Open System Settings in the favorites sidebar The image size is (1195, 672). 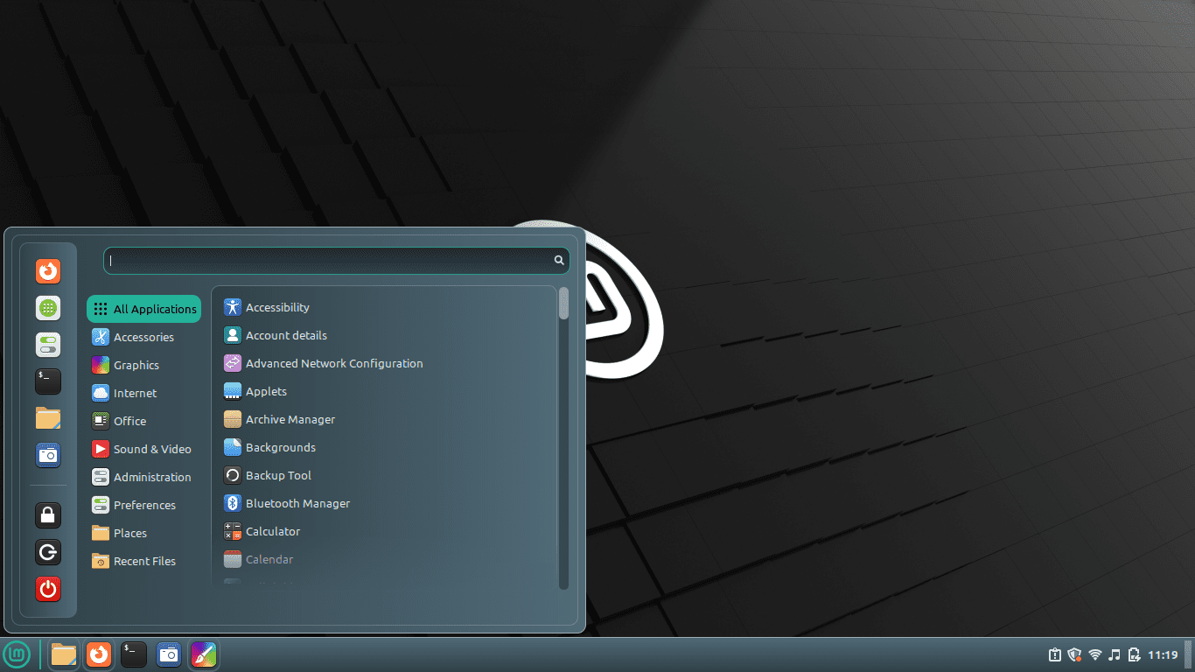pos(48,345)
